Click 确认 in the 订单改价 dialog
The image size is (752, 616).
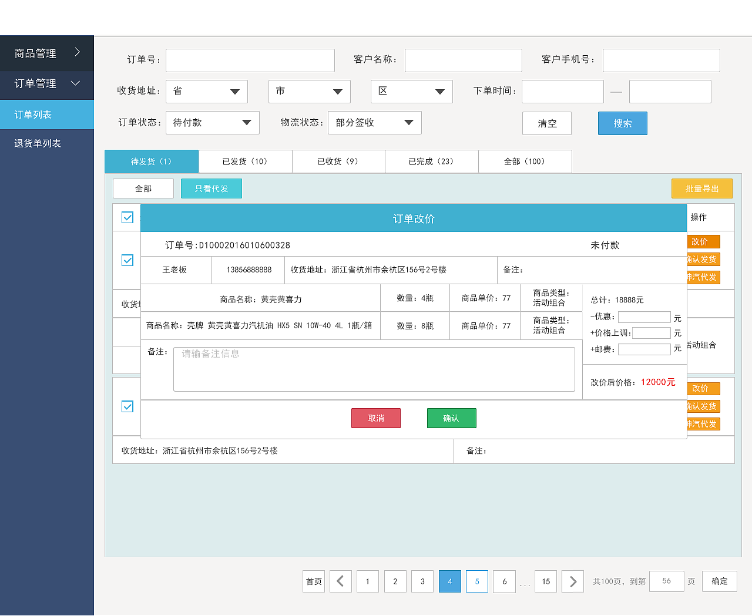pyautogui.click(x=451, y=418)
